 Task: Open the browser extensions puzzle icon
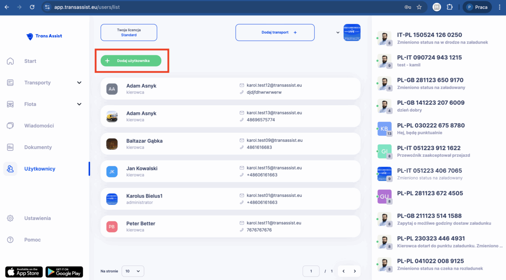pos(449,7)
